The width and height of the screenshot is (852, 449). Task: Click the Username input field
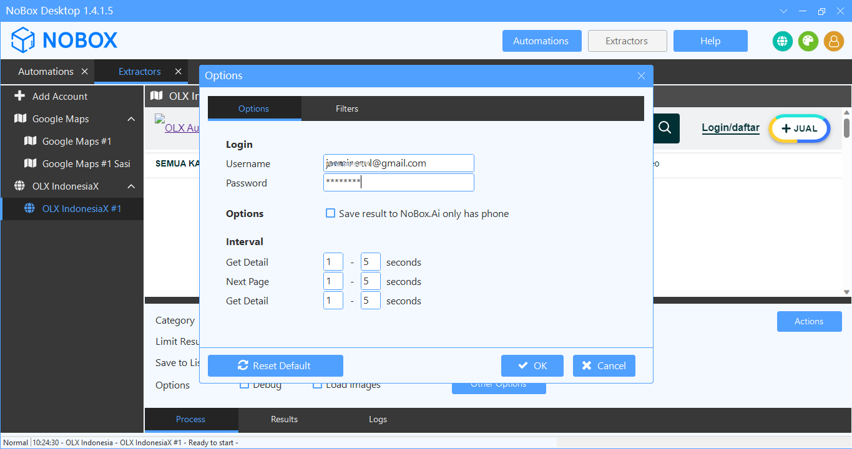point(398,163)
